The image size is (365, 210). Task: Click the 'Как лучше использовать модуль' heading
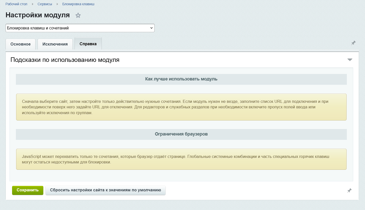pyautogui.click(x=181, y=79)
